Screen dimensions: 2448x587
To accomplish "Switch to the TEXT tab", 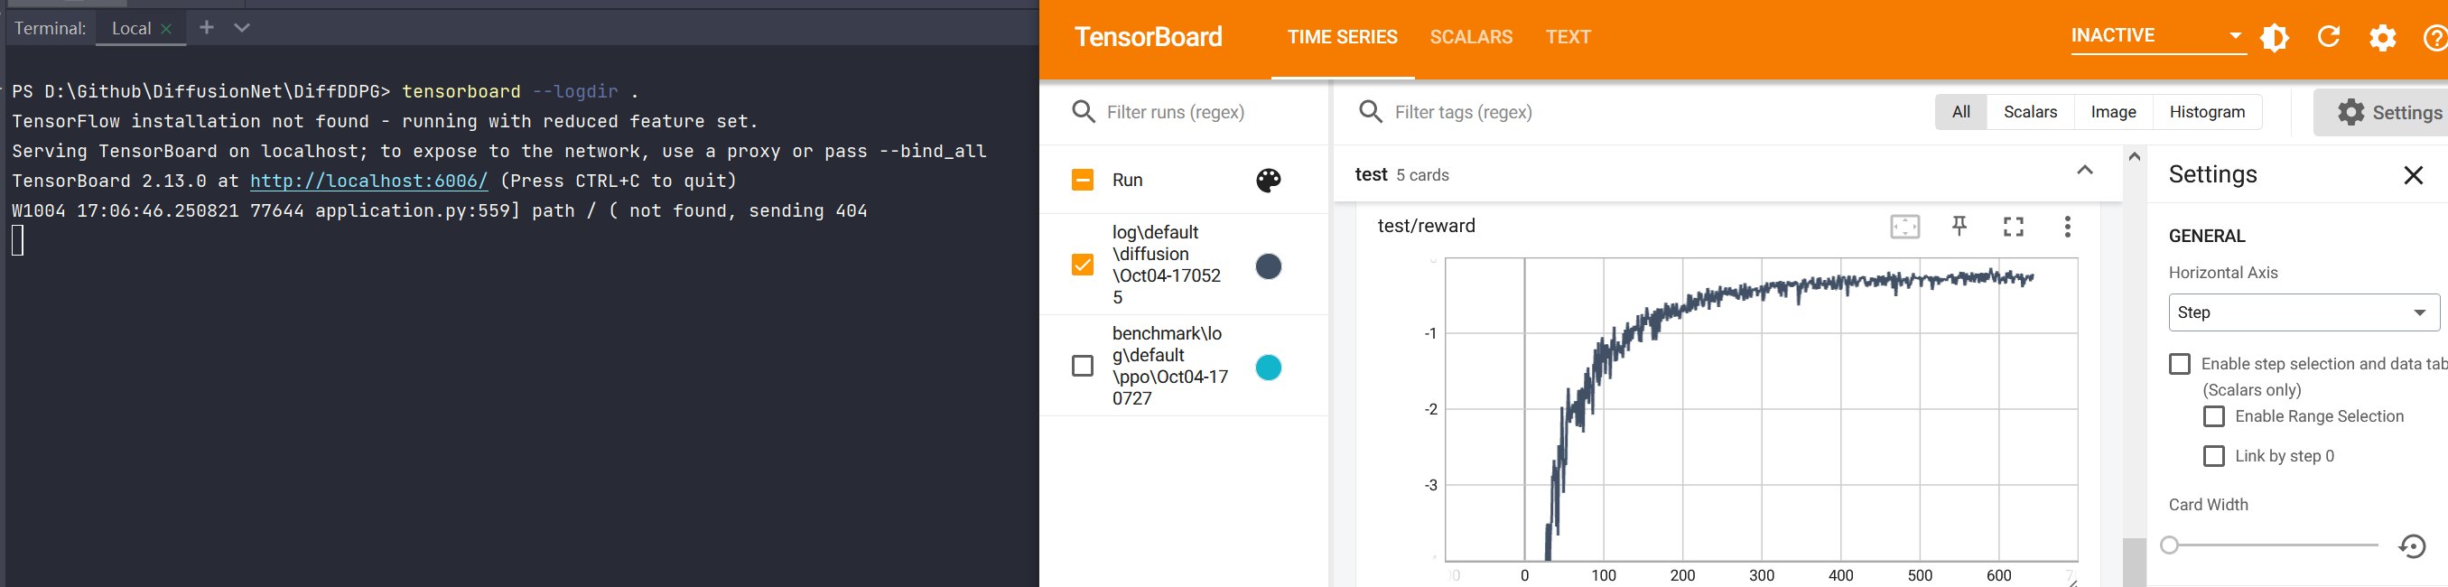I will click(x=1568, y=37).
